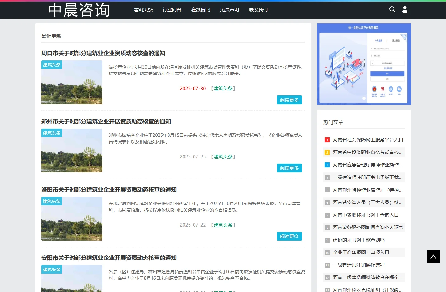Click the 洛阳市 article summary text
This screenshot has width=446, height=292.
pos(205,207)
